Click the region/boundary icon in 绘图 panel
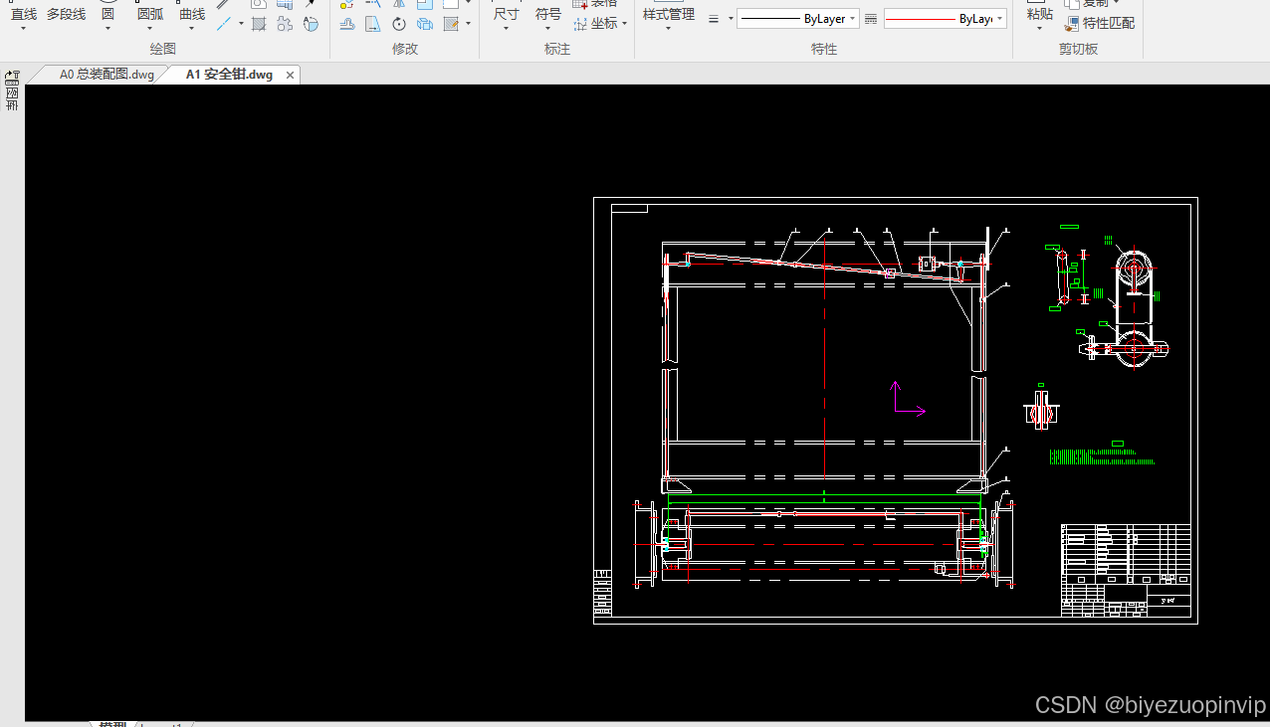Viewport: 1270px width, 727px height. click(x=285, y=24)
